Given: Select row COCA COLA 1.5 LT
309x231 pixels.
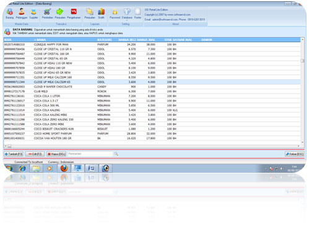Looking at the screenshot, I should click(x=152, y=101).
